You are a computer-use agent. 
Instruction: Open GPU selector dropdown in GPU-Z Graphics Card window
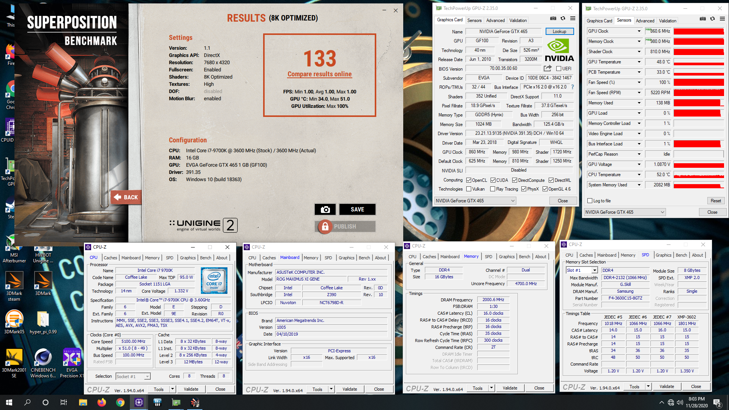[x=475, y=201]
